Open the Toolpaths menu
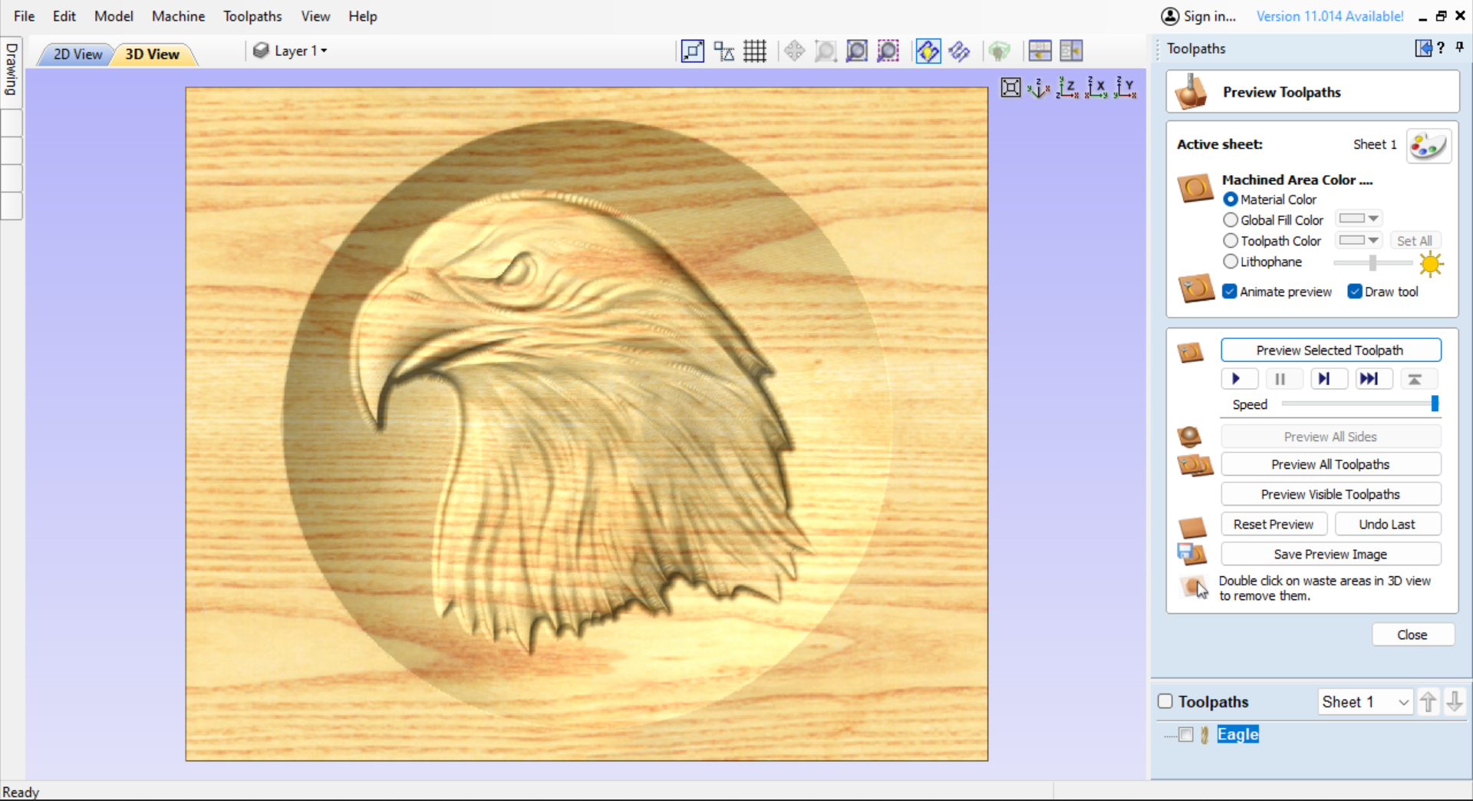This screenshot has width=1473, height=801. point(252,15)
